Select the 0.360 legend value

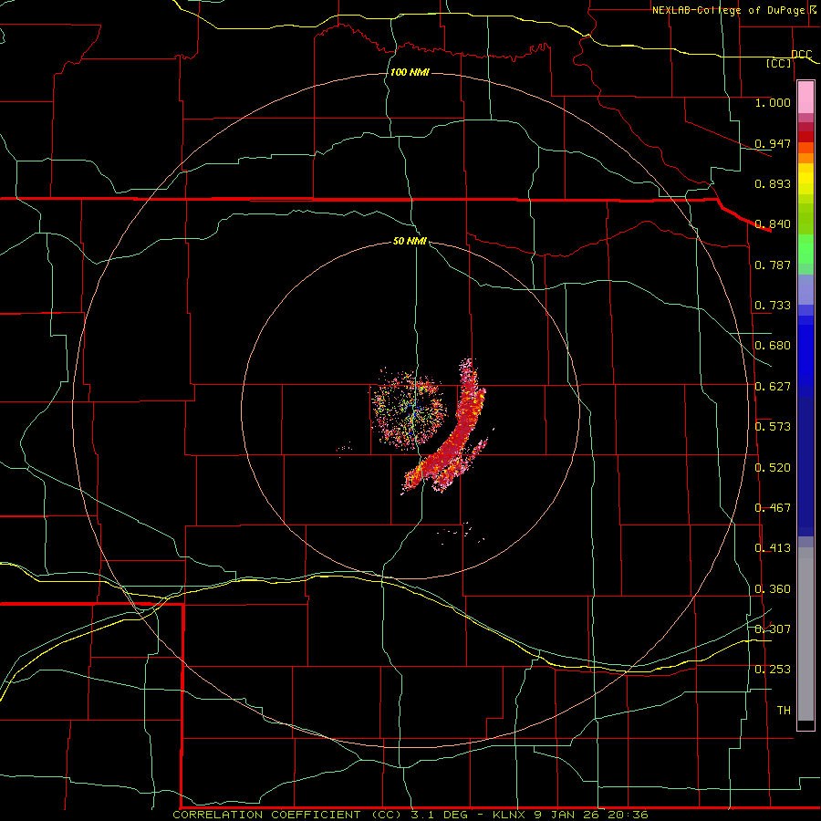(x=773, y=589)
